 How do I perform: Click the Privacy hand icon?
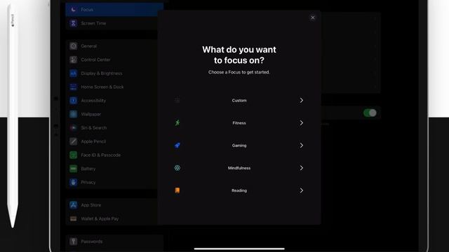73,182
